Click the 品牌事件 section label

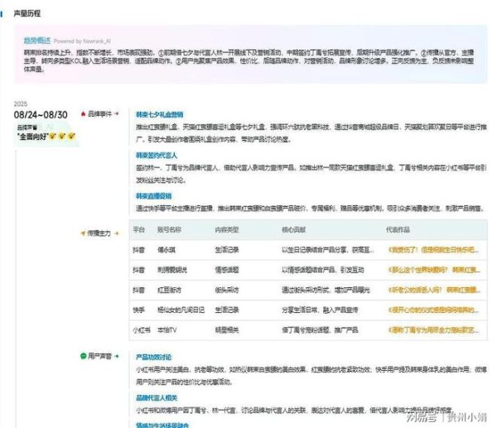click(x=100, y=113)
